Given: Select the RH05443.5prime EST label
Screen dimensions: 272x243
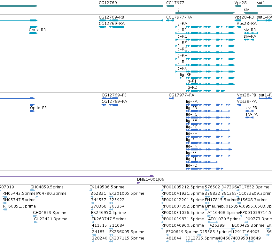Looking at the screenshot, I should click(19, 194).
